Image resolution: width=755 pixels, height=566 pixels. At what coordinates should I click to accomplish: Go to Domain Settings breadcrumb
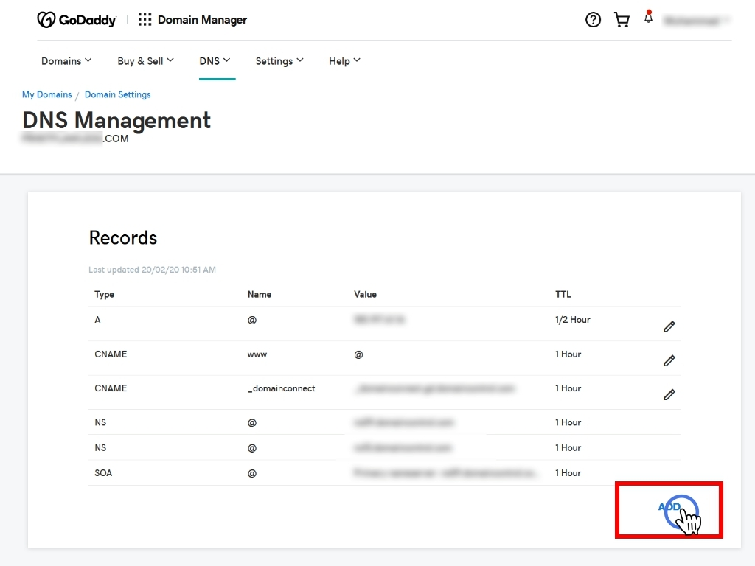(117, 94)
